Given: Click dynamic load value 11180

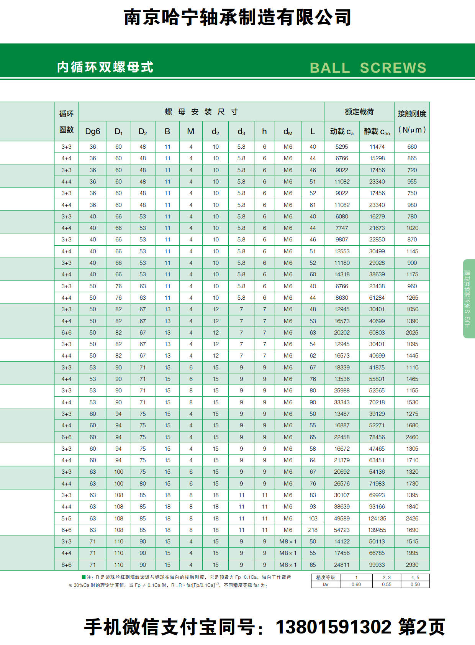Looking at the screenshot, I should pos(342,263).
